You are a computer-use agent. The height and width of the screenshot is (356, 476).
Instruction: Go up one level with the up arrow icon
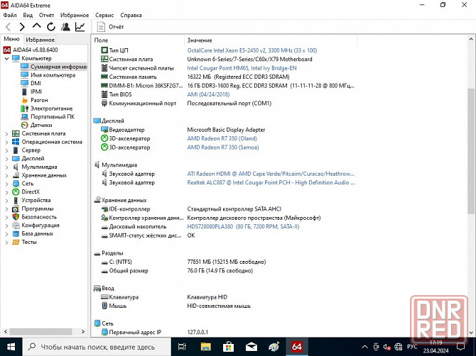pyautogui.click(x=37, y=26)
